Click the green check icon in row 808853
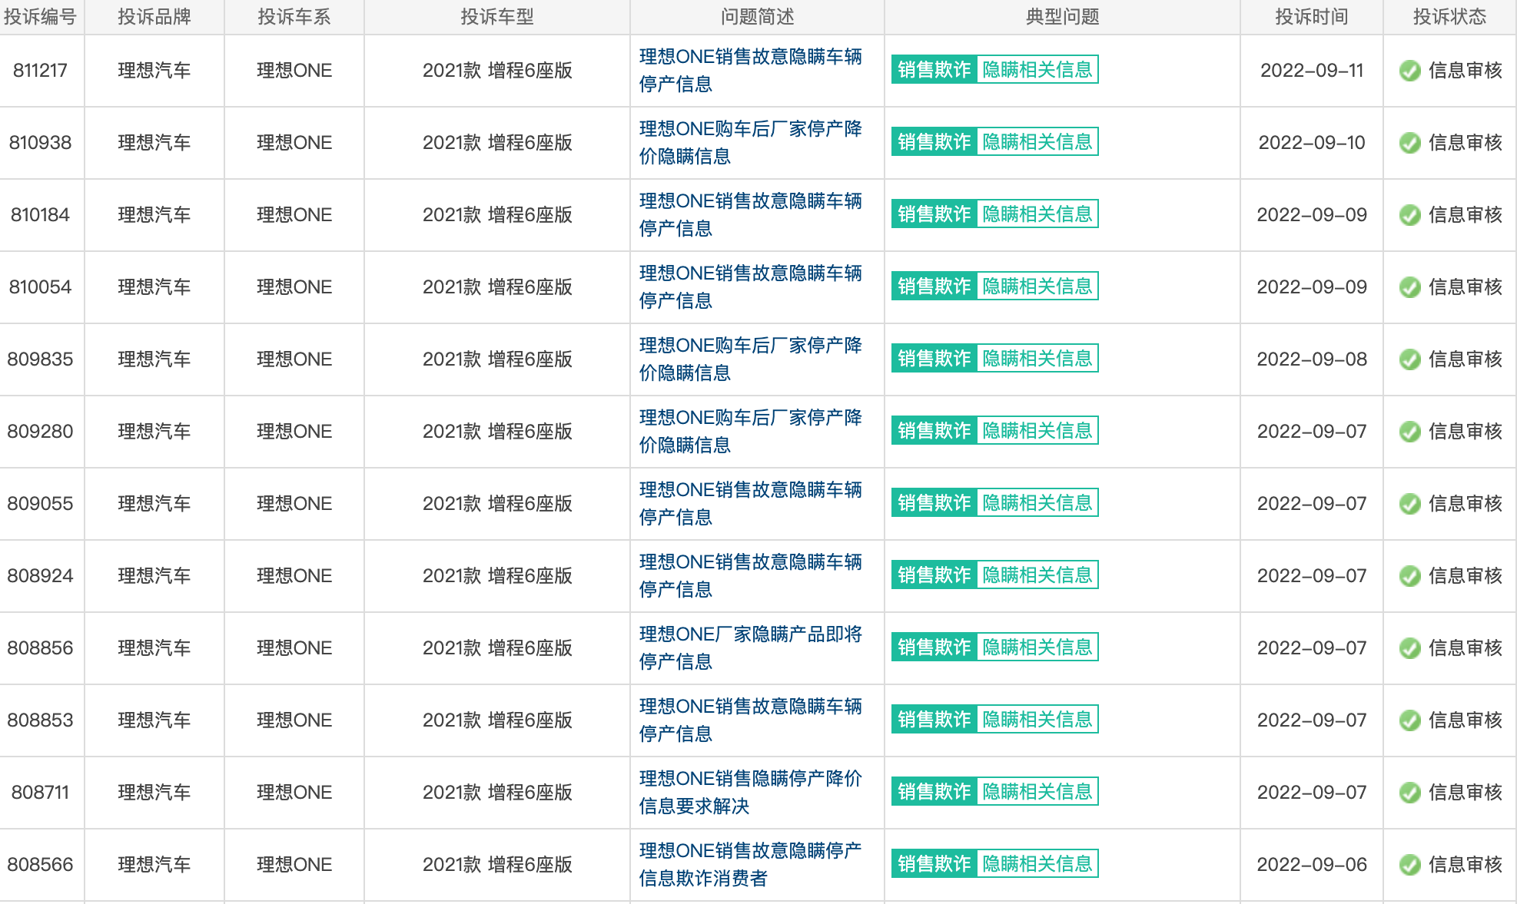Viewport: 1517px width, 904px height. point(1409,720)
